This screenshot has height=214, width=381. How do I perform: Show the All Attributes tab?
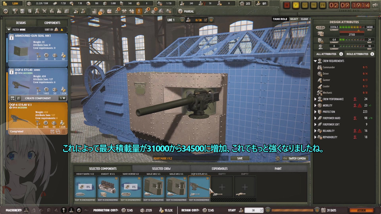coord(329,54)
